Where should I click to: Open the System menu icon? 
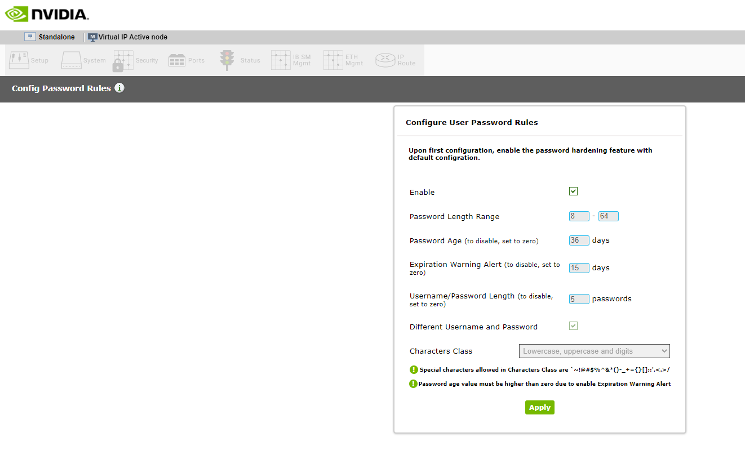72,60
